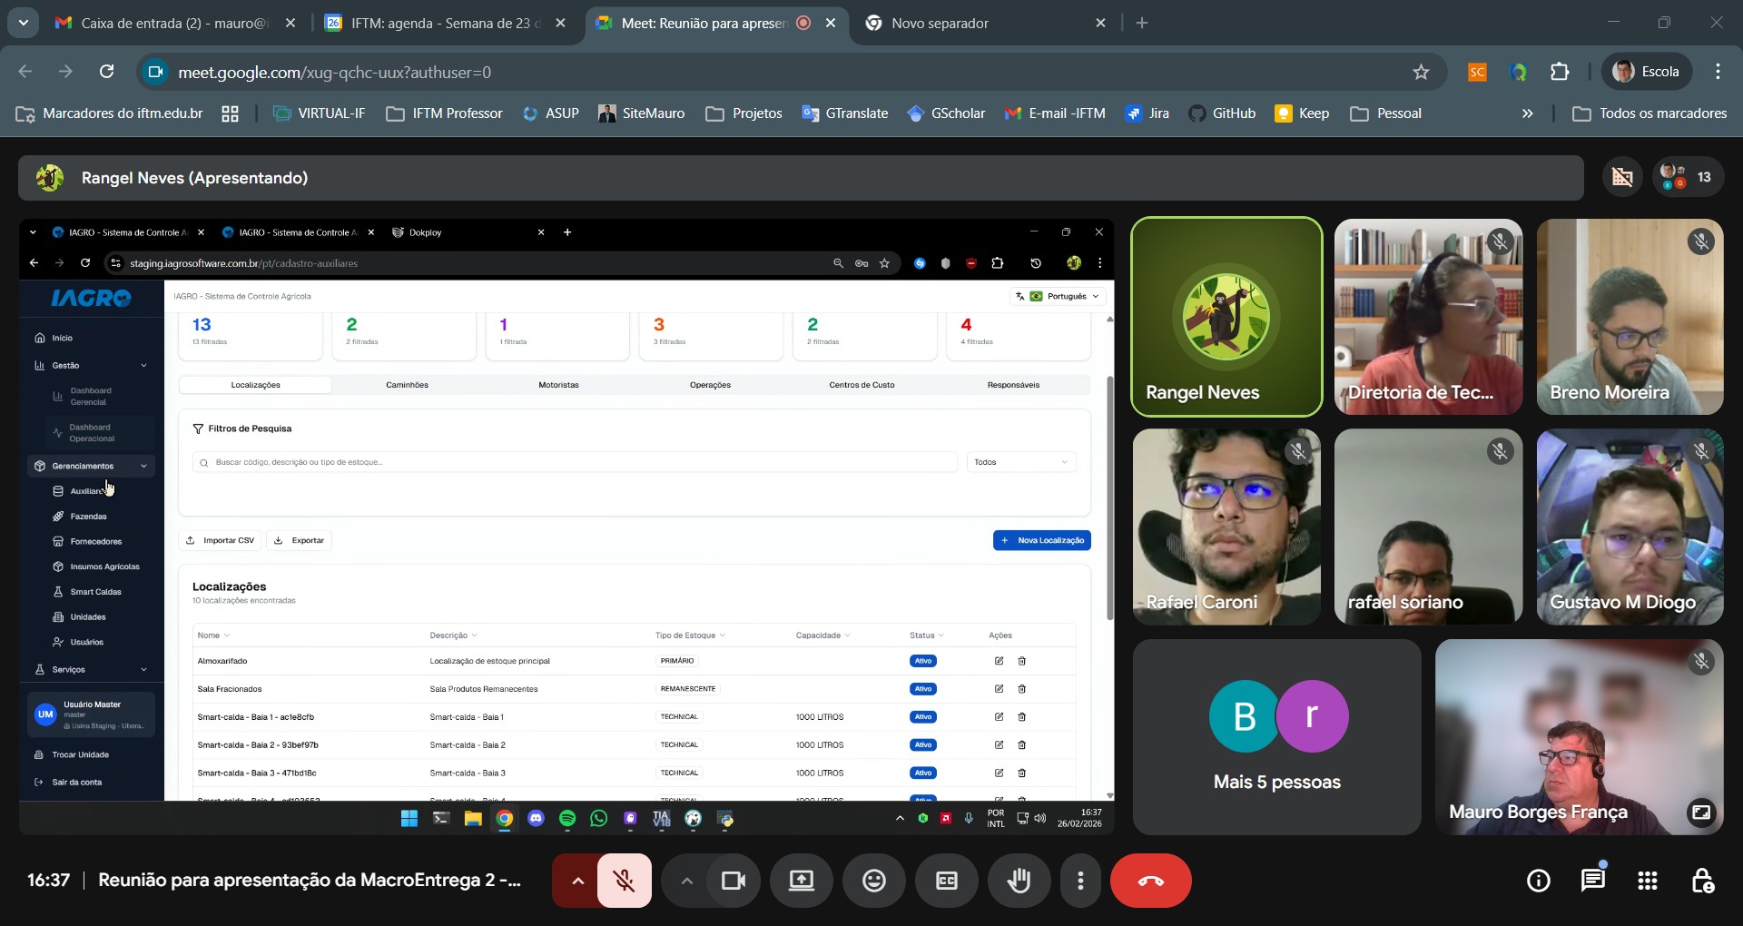This screenshot has height=926, width=1743.
Task: Toggle closed captions button
Action: click(947, 881)
